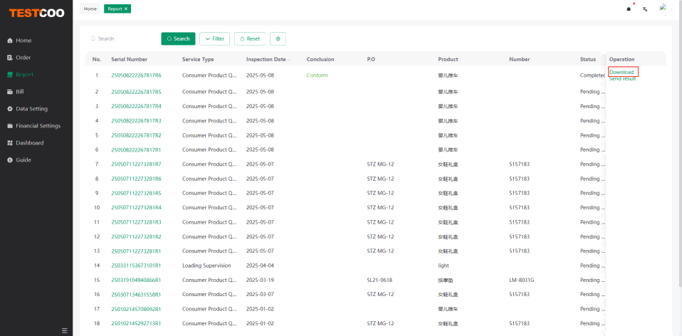
Task: Click the SL21-0618 P.O cell
Action: click(379, 280)
